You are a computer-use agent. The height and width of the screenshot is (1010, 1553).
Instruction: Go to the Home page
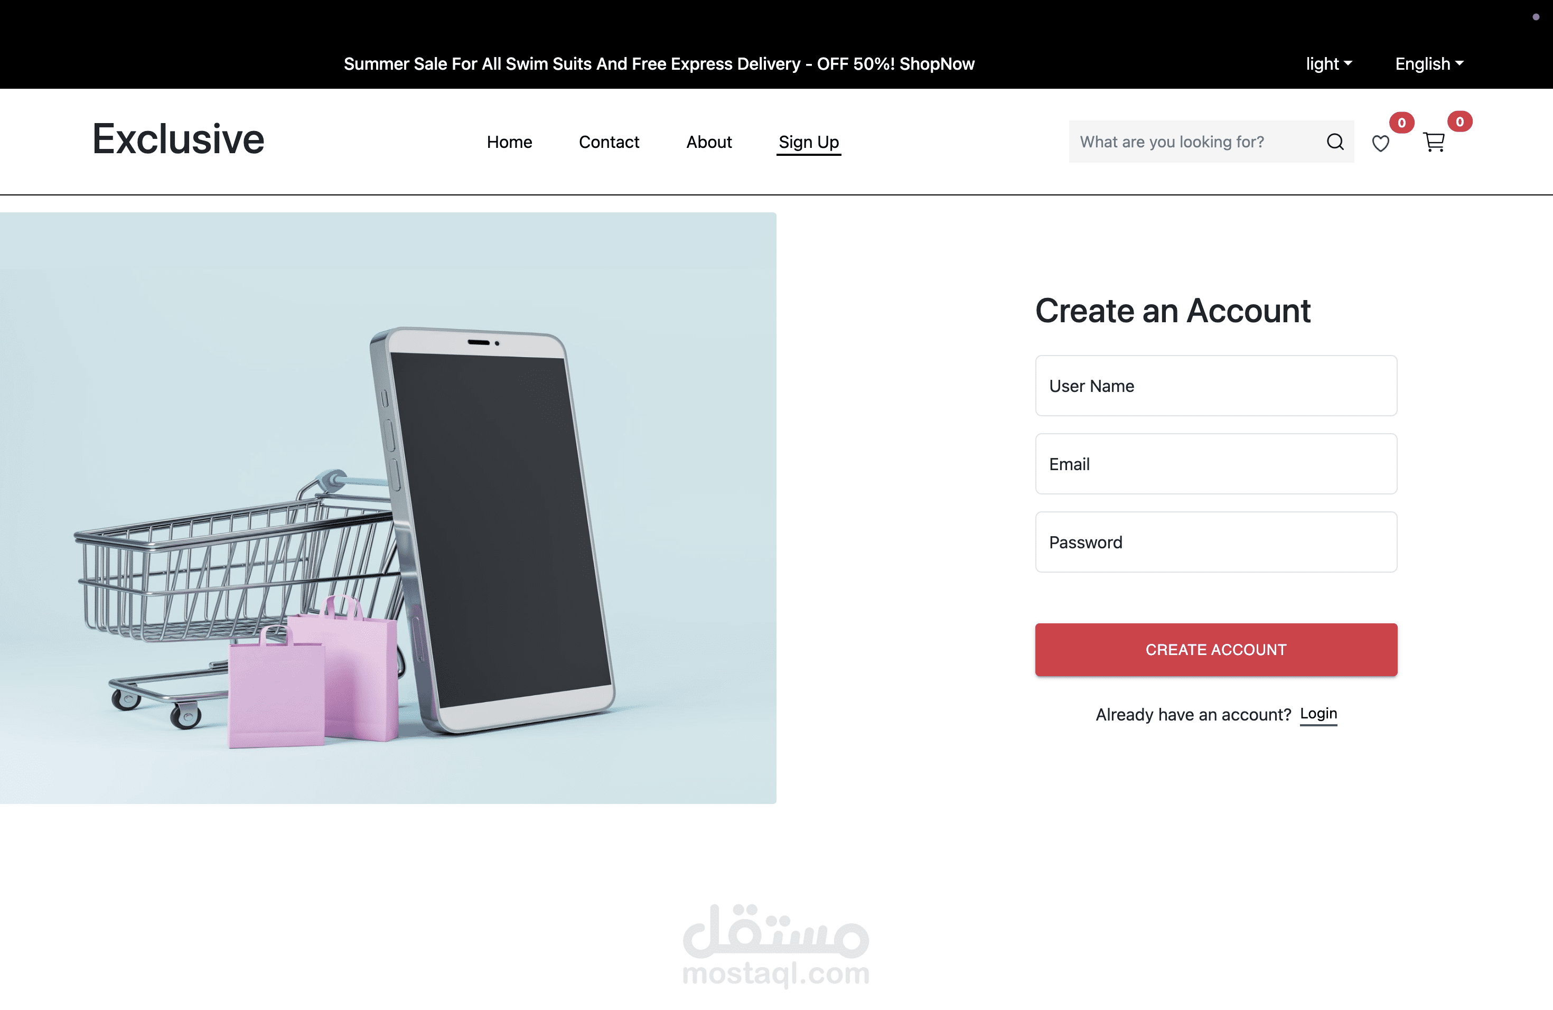tap(510, 142)
